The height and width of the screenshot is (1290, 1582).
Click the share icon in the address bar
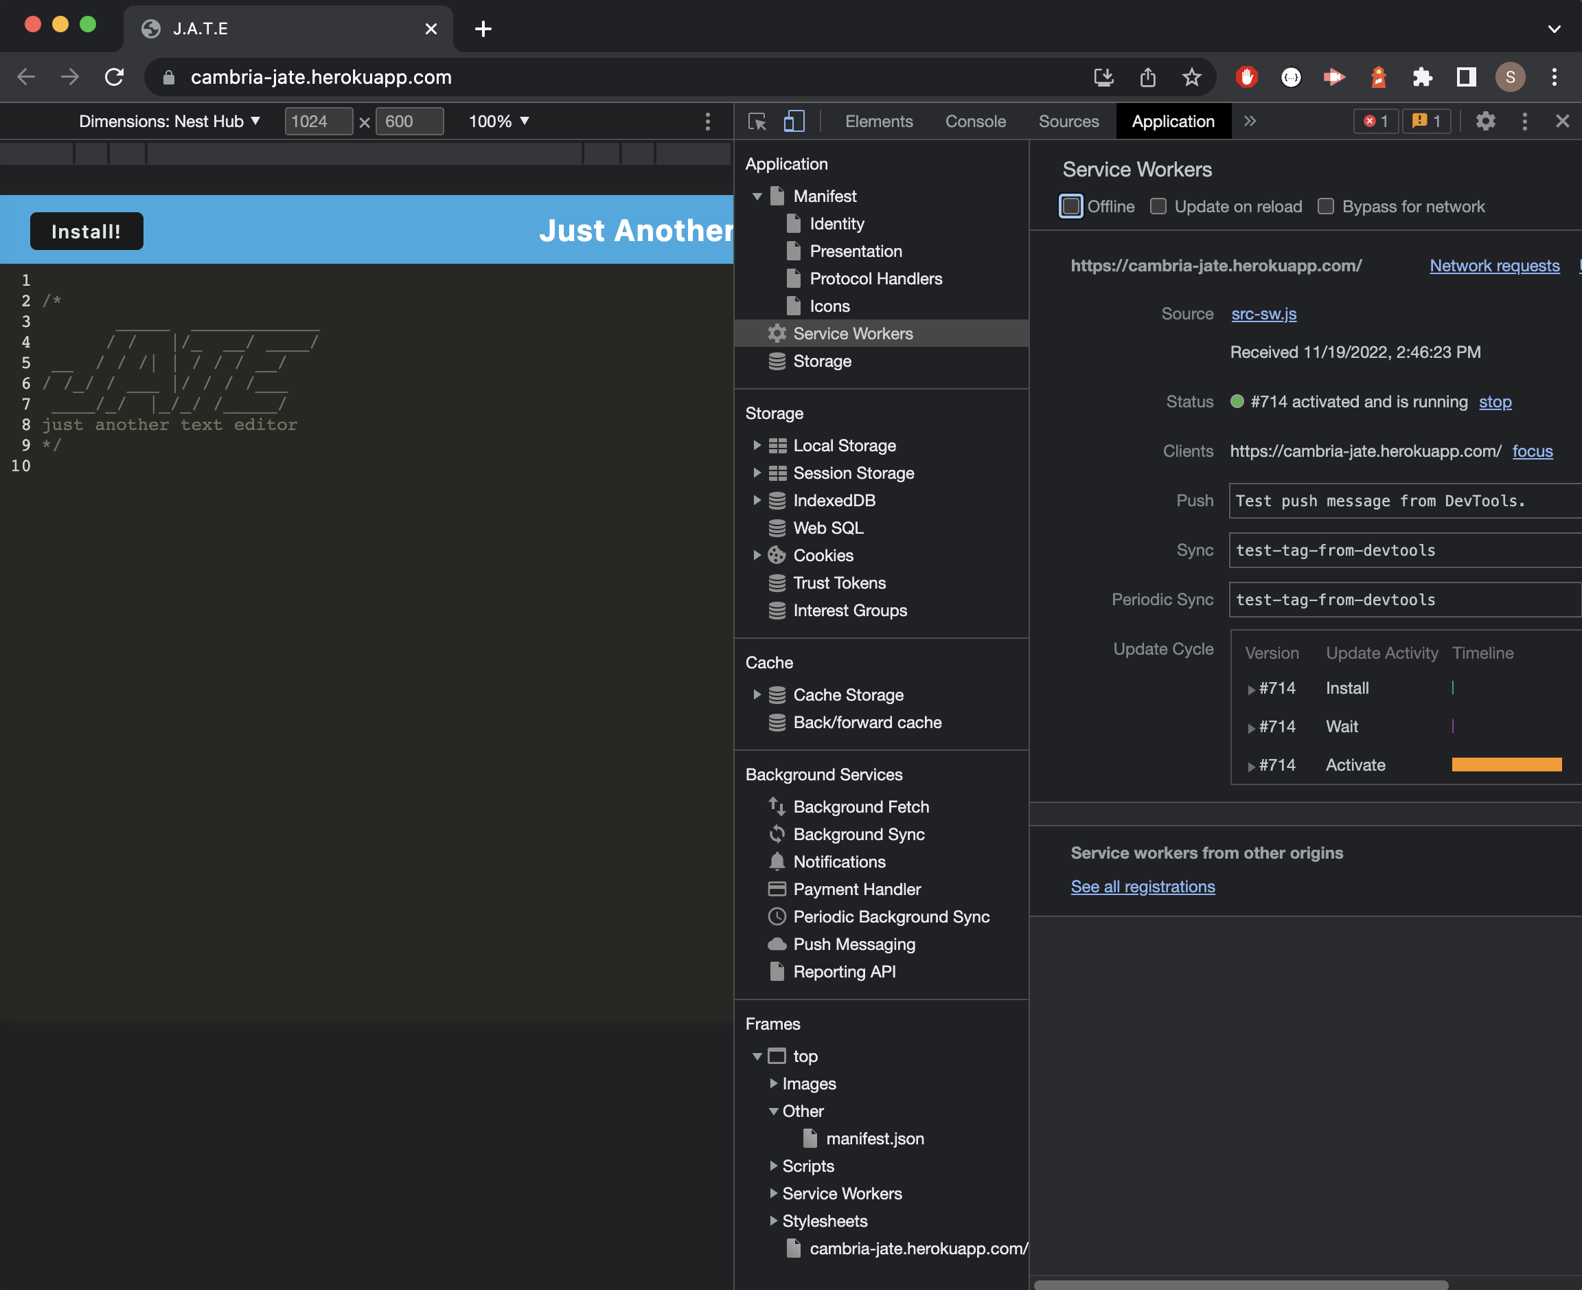[x=1148, y=76]
